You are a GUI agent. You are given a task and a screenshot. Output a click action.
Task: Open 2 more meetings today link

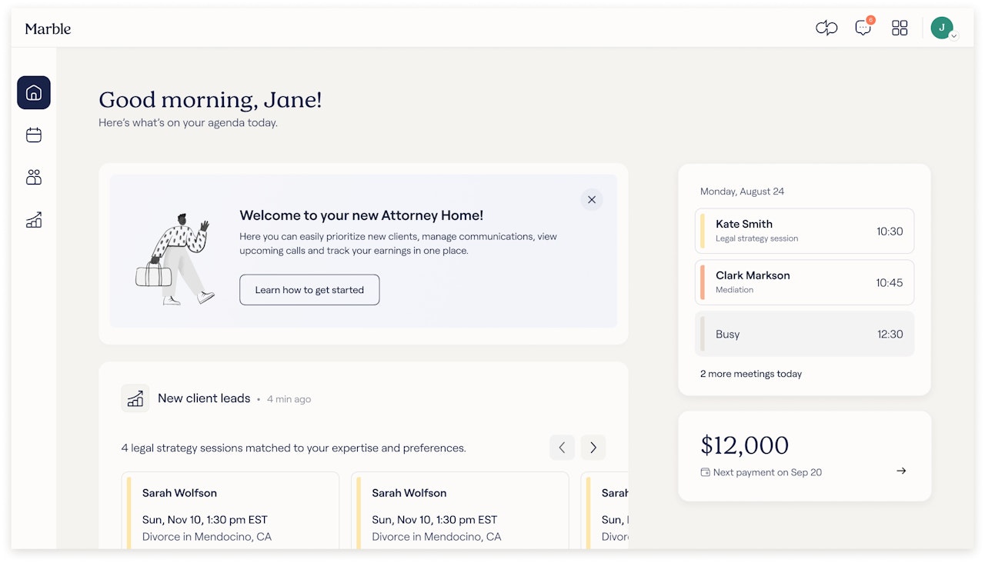coord(751,374)
